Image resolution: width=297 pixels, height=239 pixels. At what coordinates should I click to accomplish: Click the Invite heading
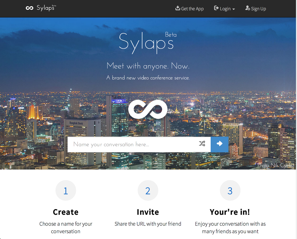148,212
